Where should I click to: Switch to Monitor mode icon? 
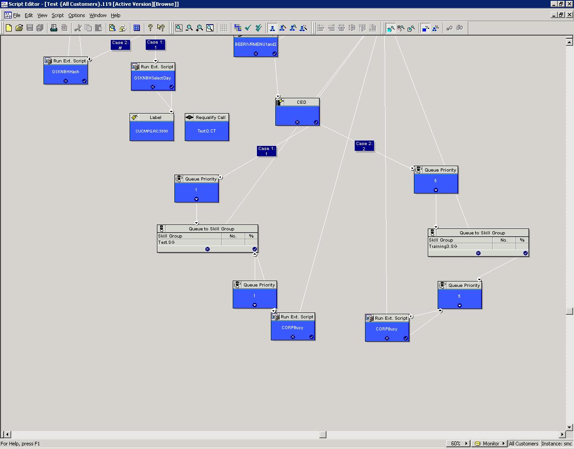[x=293, y=28]
